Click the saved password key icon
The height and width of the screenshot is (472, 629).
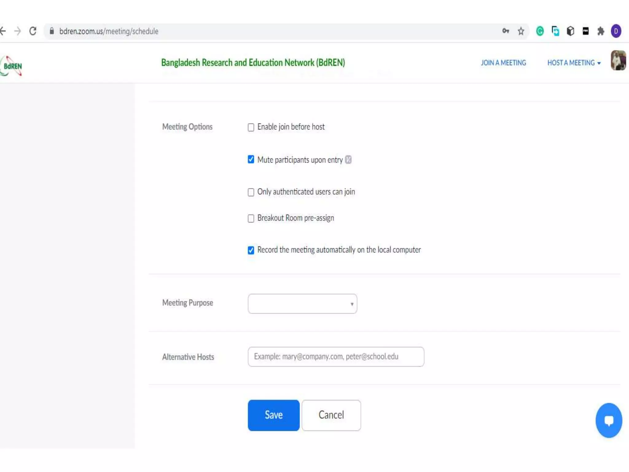tap(506, 31)
